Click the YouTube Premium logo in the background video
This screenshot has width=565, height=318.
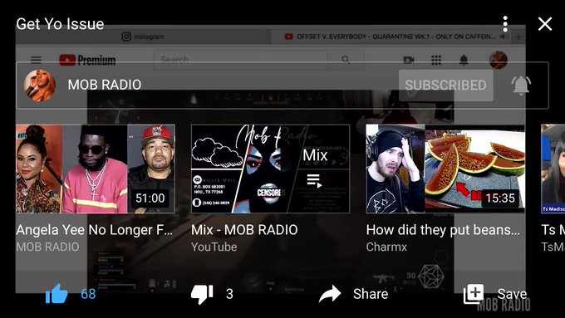pos(87,60)
